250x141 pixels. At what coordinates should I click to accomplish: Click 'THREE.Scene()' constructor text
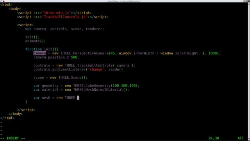click(72, 78)
